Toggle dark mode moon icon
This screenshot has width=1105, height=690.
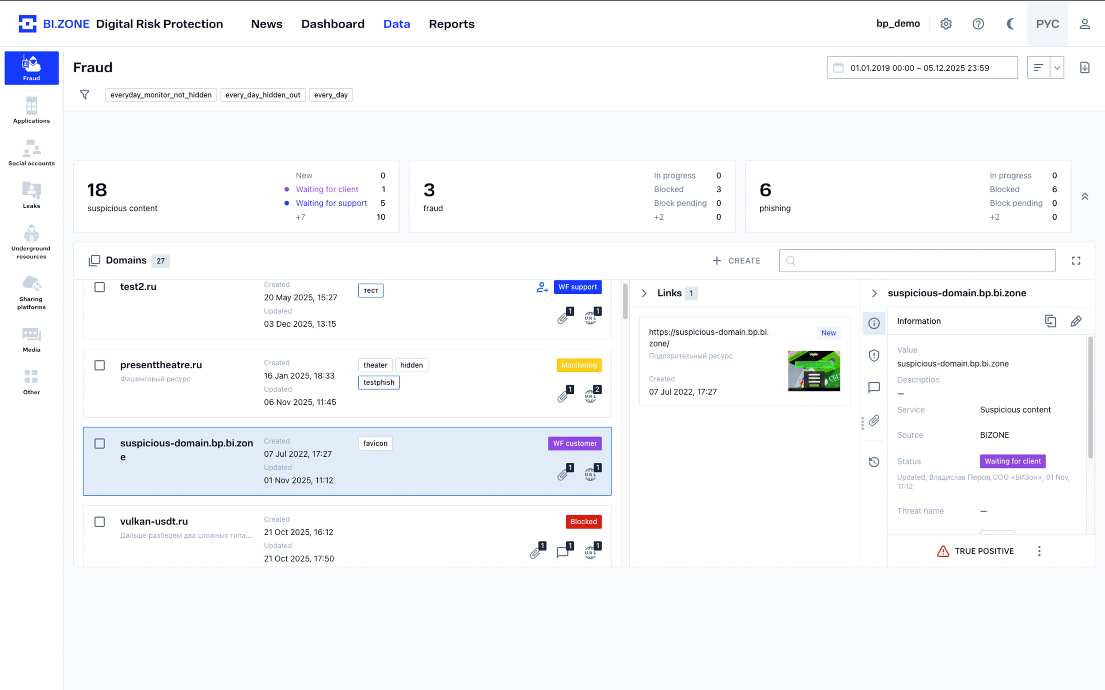pos(1010,24)
